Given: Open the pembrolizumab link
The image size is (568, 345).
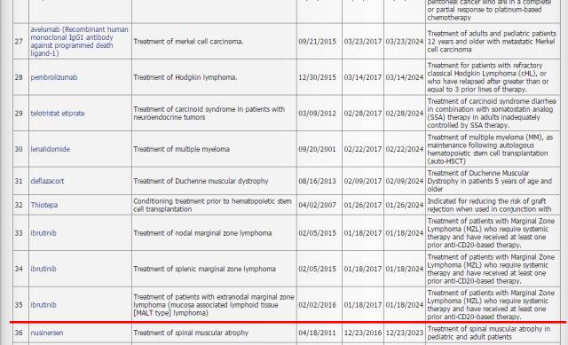Looking at the screenshot, I should pyautogui.click(x=54, y=77).
